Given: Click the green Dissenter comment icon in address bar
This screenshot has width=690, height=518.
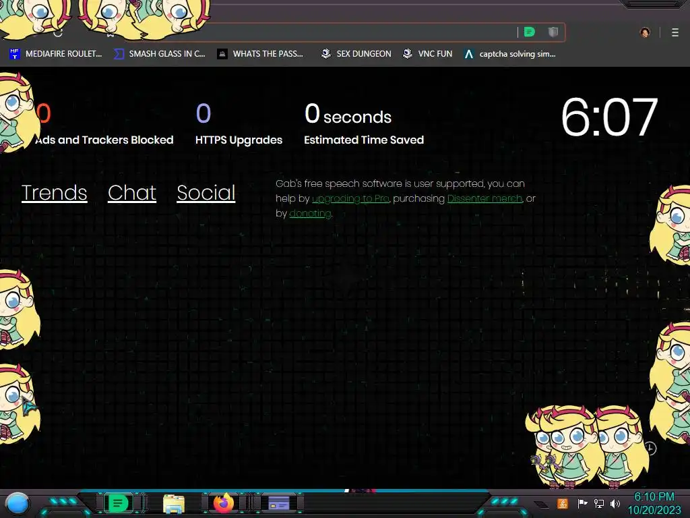Looking at the screenshot, I should tap(530, 32).
